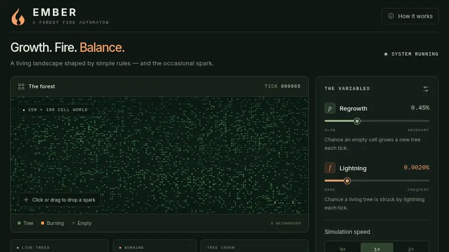Select the 2× simulation speed option
This screenshot has height=252, width=449.
411,249
